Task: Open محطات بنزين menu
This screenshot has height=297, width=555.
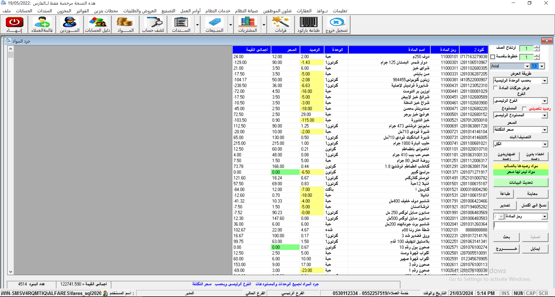Action: tap(106, 11)
